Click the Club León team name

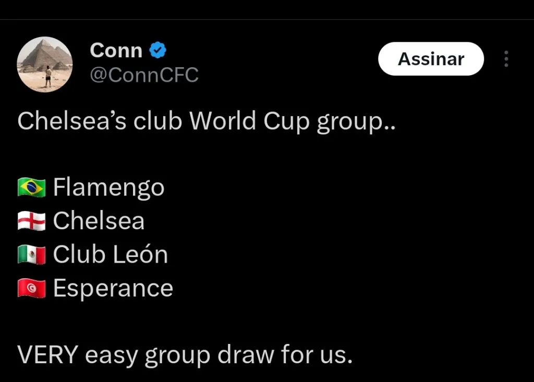coord(111,255)
